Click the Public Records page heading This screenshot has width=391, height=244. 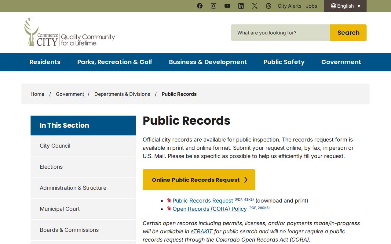click(186, 120)
